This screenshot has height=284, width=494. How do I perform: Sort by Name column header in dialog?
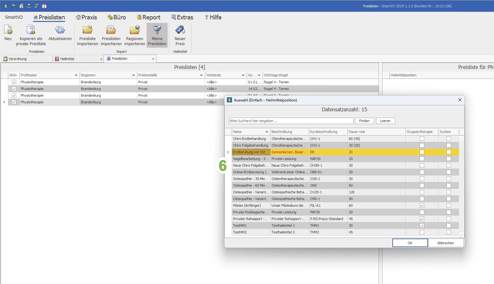click(x=249, y=132)
